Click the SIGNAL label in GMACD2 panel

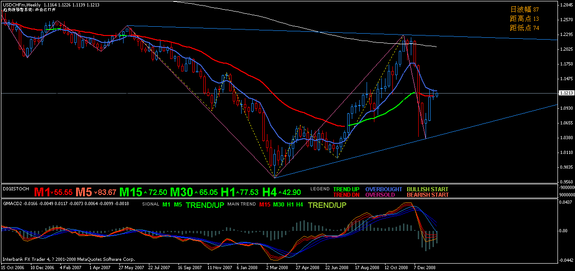pos(151,204)
